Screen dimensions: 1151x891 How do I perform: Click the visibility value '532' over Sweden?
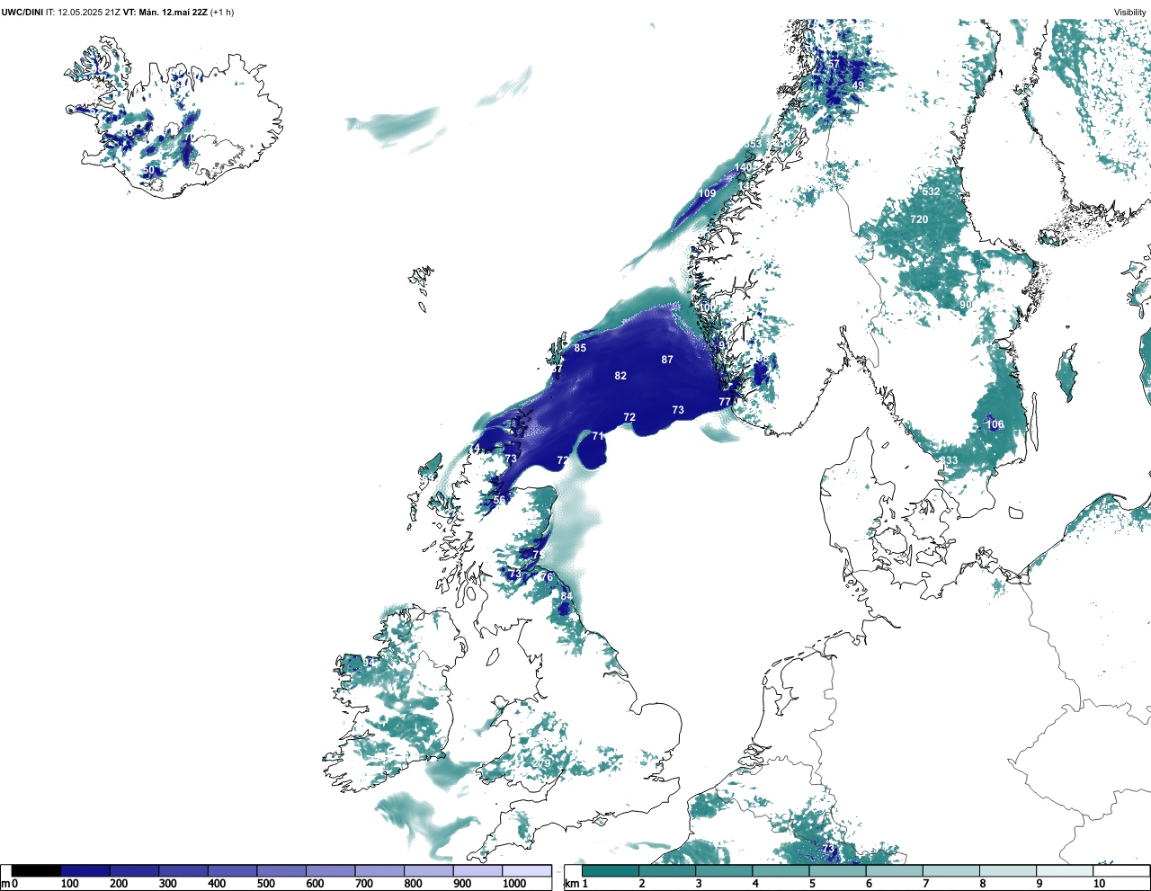(931, 192)
